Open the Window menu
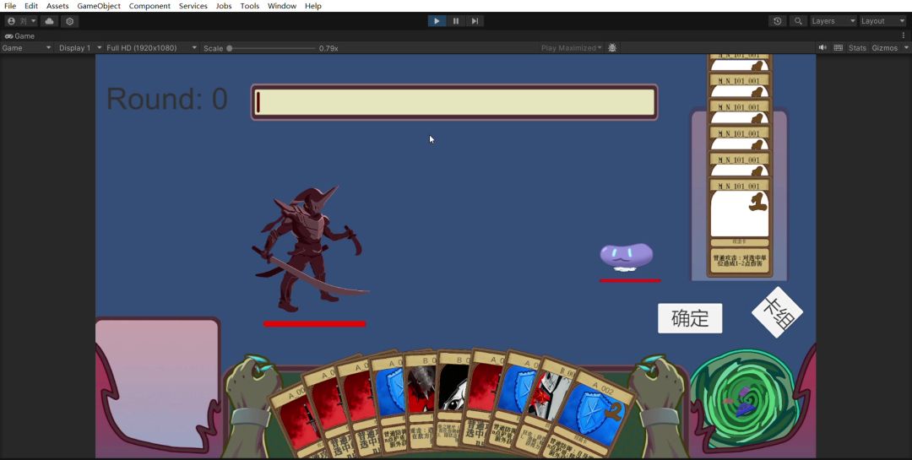 click(x=282, y=6)
